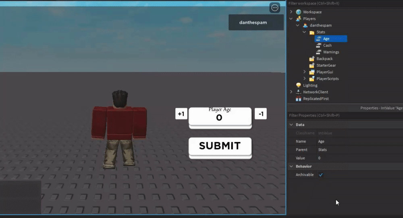Select the 'ReplicatedFirst' tree row label
Viewport: 403px width, 218px height.
(316, 99)
